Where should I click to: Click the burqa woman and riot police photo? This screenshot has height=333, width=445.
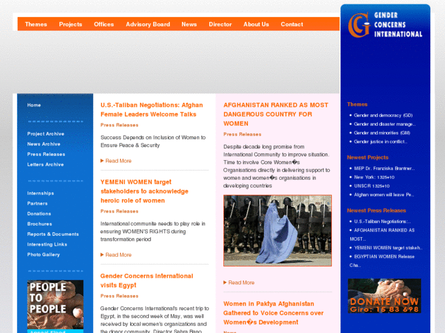click(x=277, y=230)
